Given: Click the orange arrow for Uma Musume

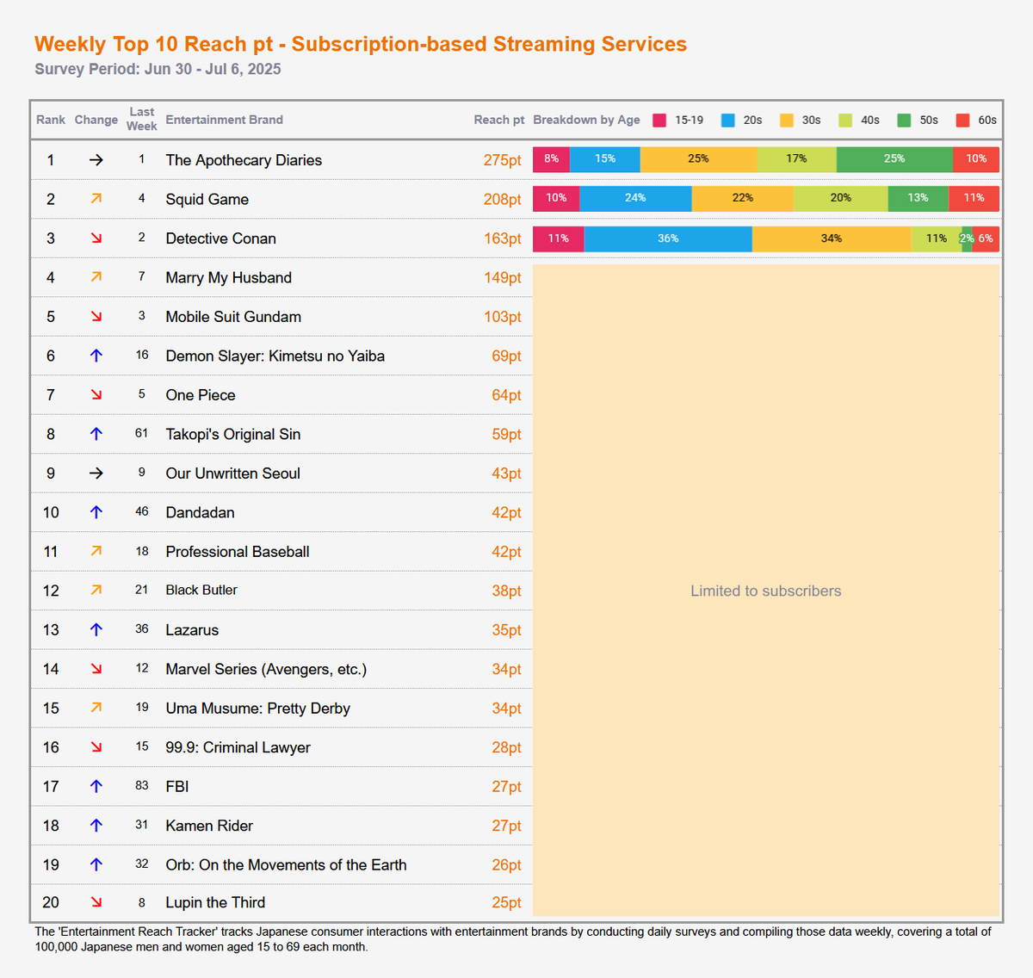Looking at the screenshot, I should click(96, 708).
